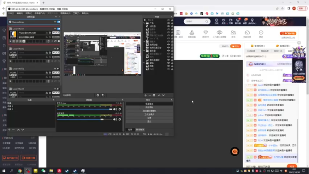Click Lower Third 2 Name input field
The height and width of the screenshot is (174, 309).
coord(31,53)
